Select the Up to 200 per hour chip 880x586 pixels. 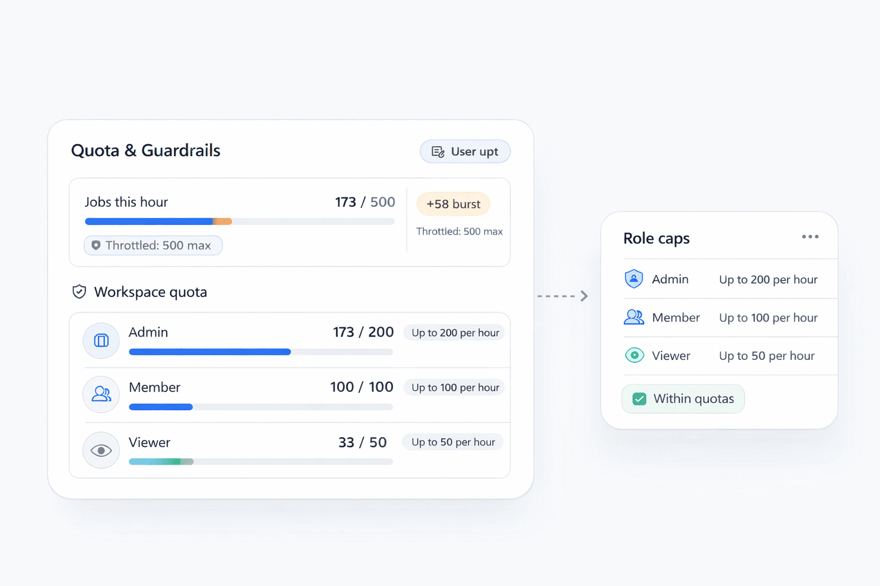[x=455, y=333]
